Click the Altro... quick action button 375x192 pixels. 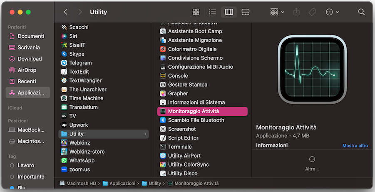click(x=312, y=164)
